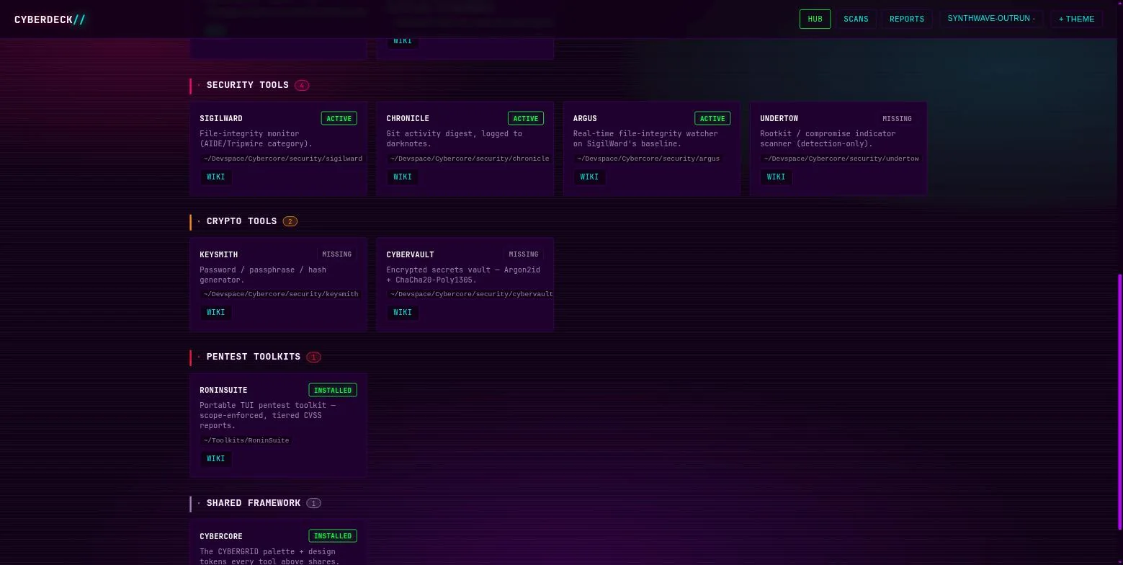Select the PENTEST TOOLKITS section heading
1123x565 pixels.
point(254,357)
